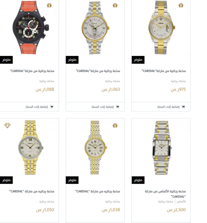Screen dimensions: 207x223
Task: Click gift icon on the orange-strap watch
Action: pyautogui.click(x=49, y=5)
